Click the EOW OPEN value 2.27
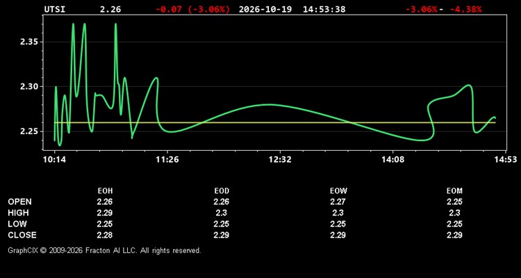521x278 pixels. click(338, 202)
